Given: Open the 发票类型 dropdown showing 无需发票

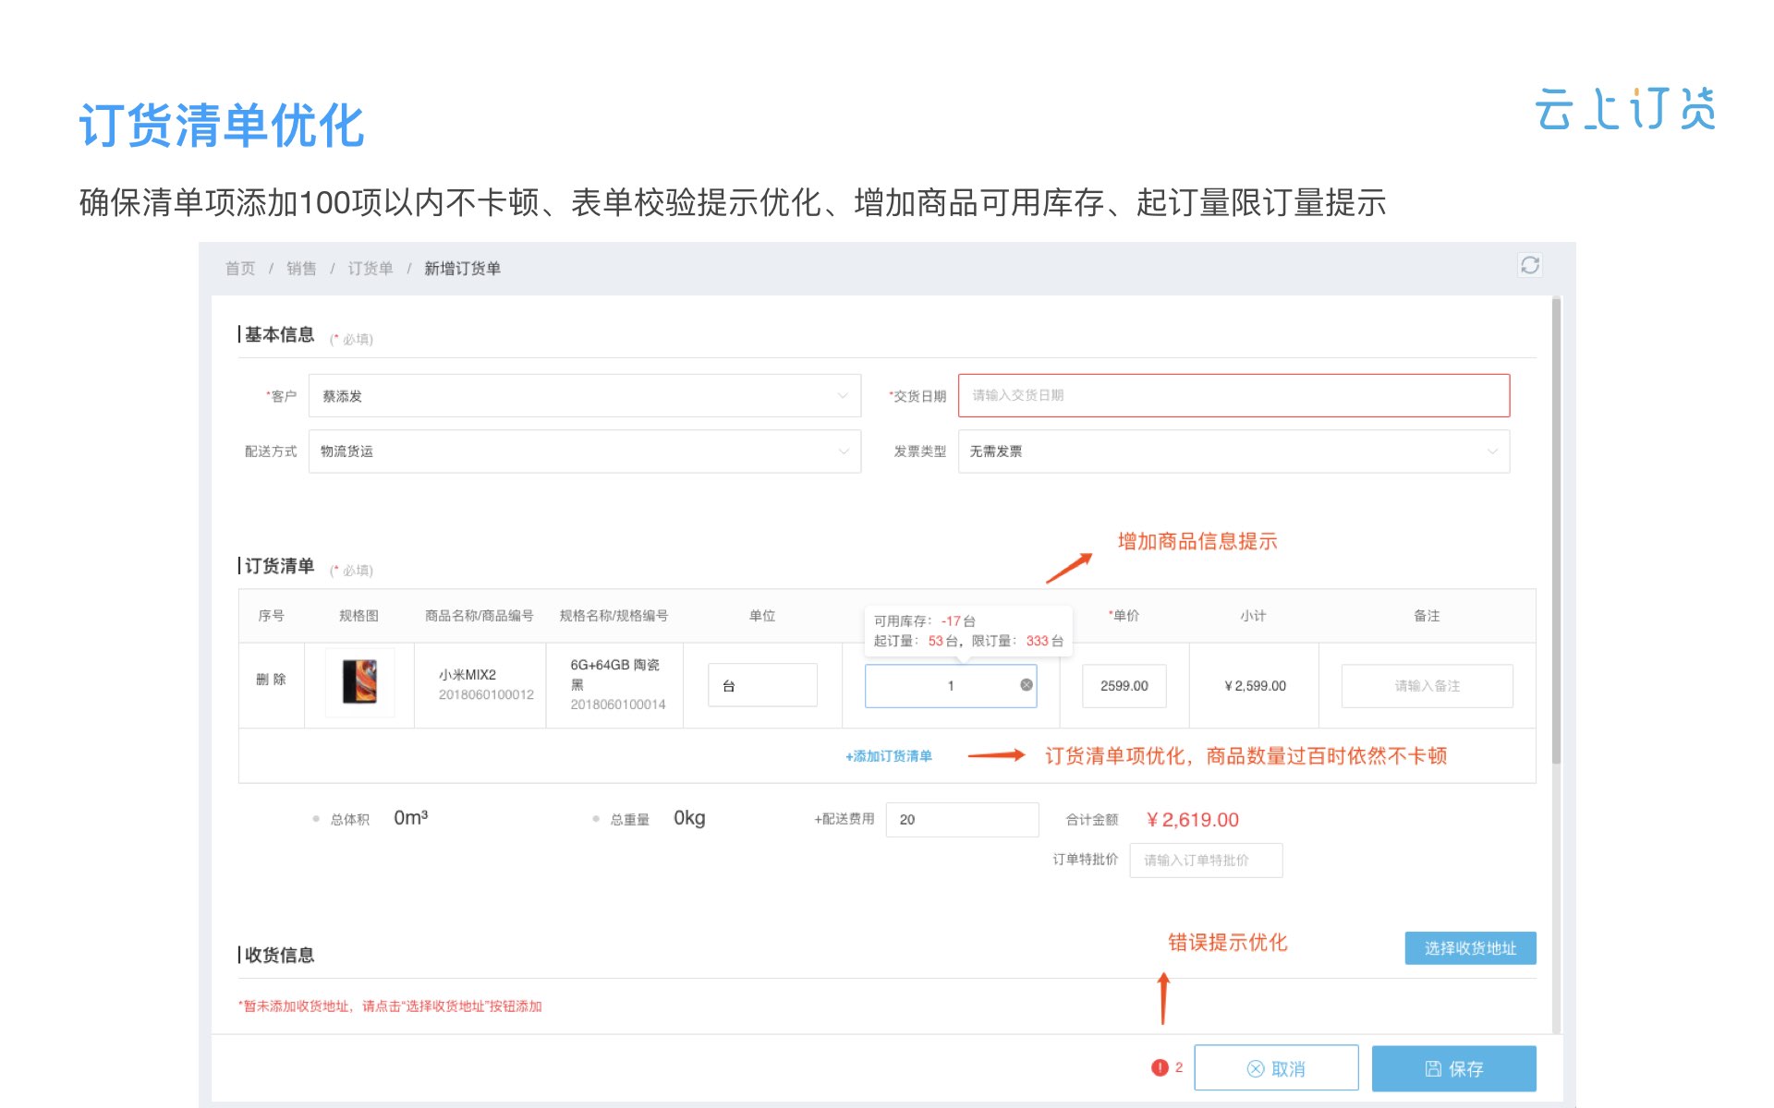Looking at the screenshot, I should [x=1233, y=452].
